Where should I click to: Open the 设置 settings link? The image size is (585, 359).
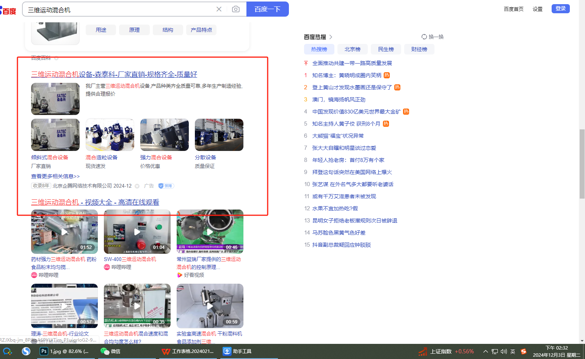tap(538, 9)
